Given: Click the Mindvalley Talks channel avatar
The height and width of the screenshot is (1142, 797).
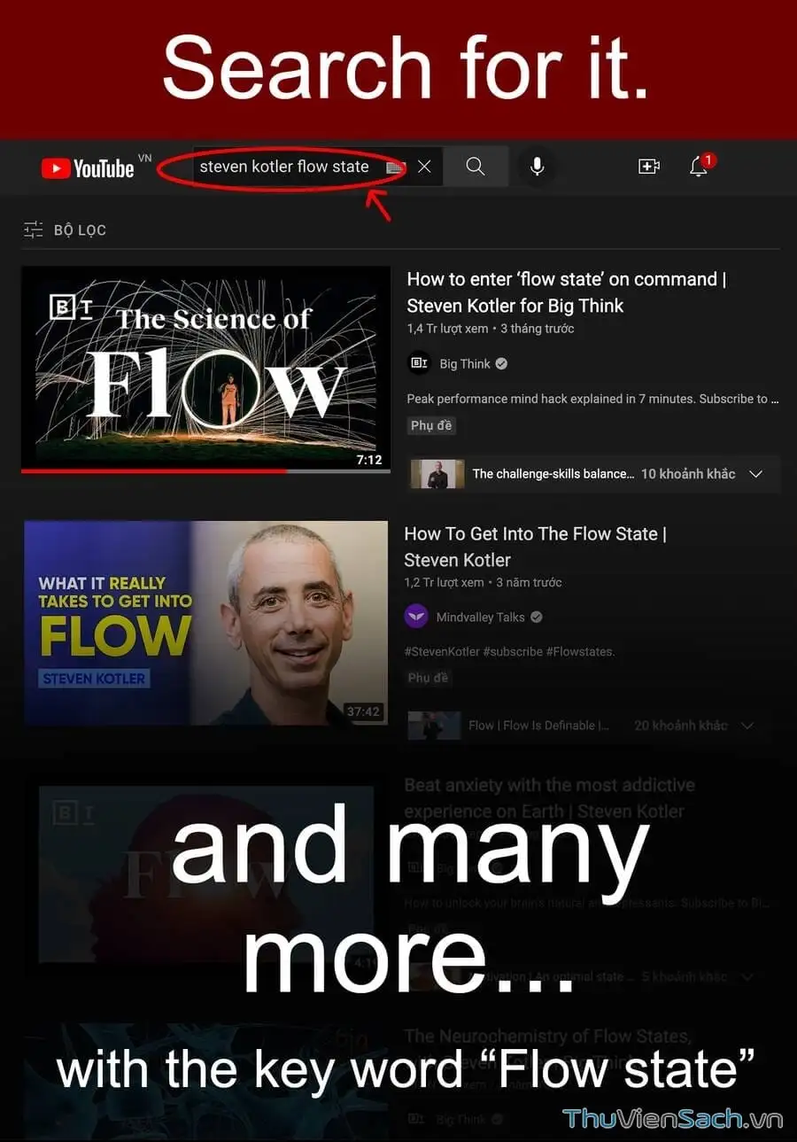Looking at the screenshot, I should pos(416,617).
